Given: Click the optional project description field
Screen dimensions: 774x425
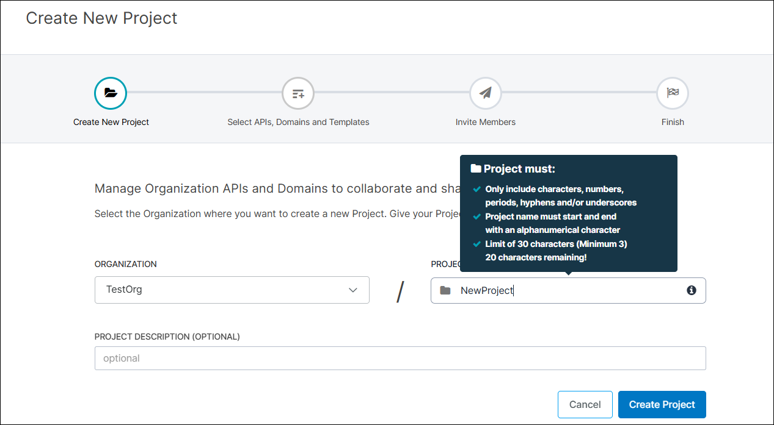Looking at the screenshot, I should pos(400,358).
